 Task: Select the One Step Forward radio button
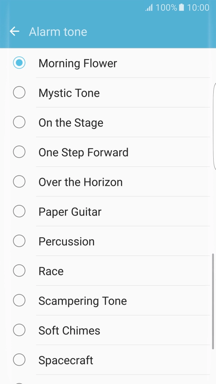19,152
